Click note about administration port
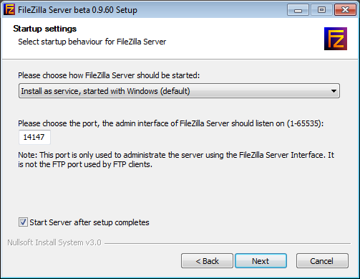The height and width of the screenshot is (279, 360). 176,159
